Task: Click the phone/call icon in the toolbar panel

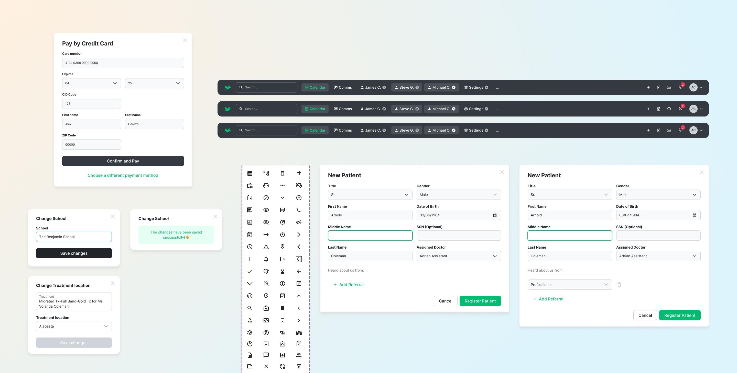Action: [298, 210]
